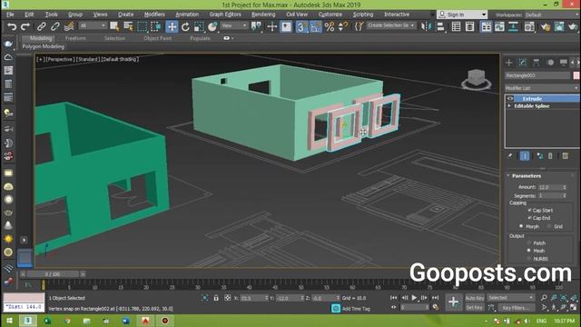Click the Default Shading viewport label

click(x=120, y=59)
